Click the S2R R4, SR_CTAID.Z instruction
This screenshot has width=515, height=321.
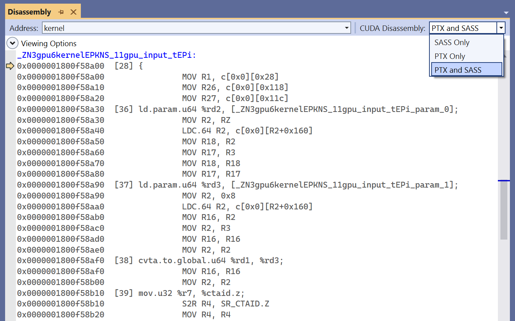[225, 304]
